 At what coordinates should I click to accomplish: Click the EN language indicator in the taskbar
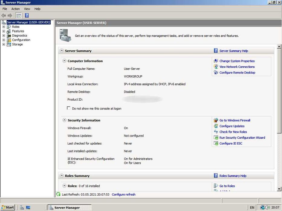252,208
